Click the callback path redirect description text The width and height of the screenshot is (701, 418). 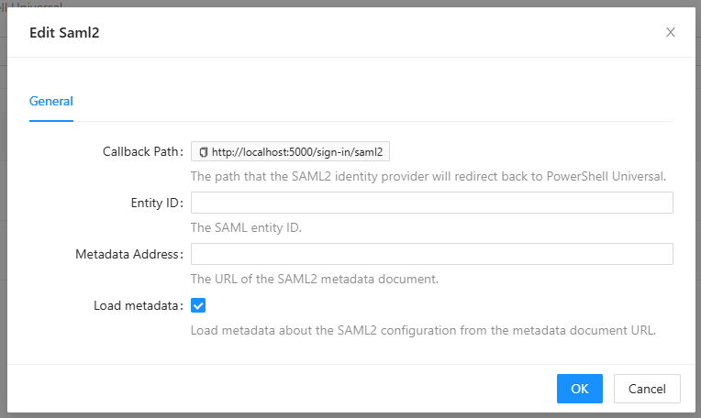(428, 176)
